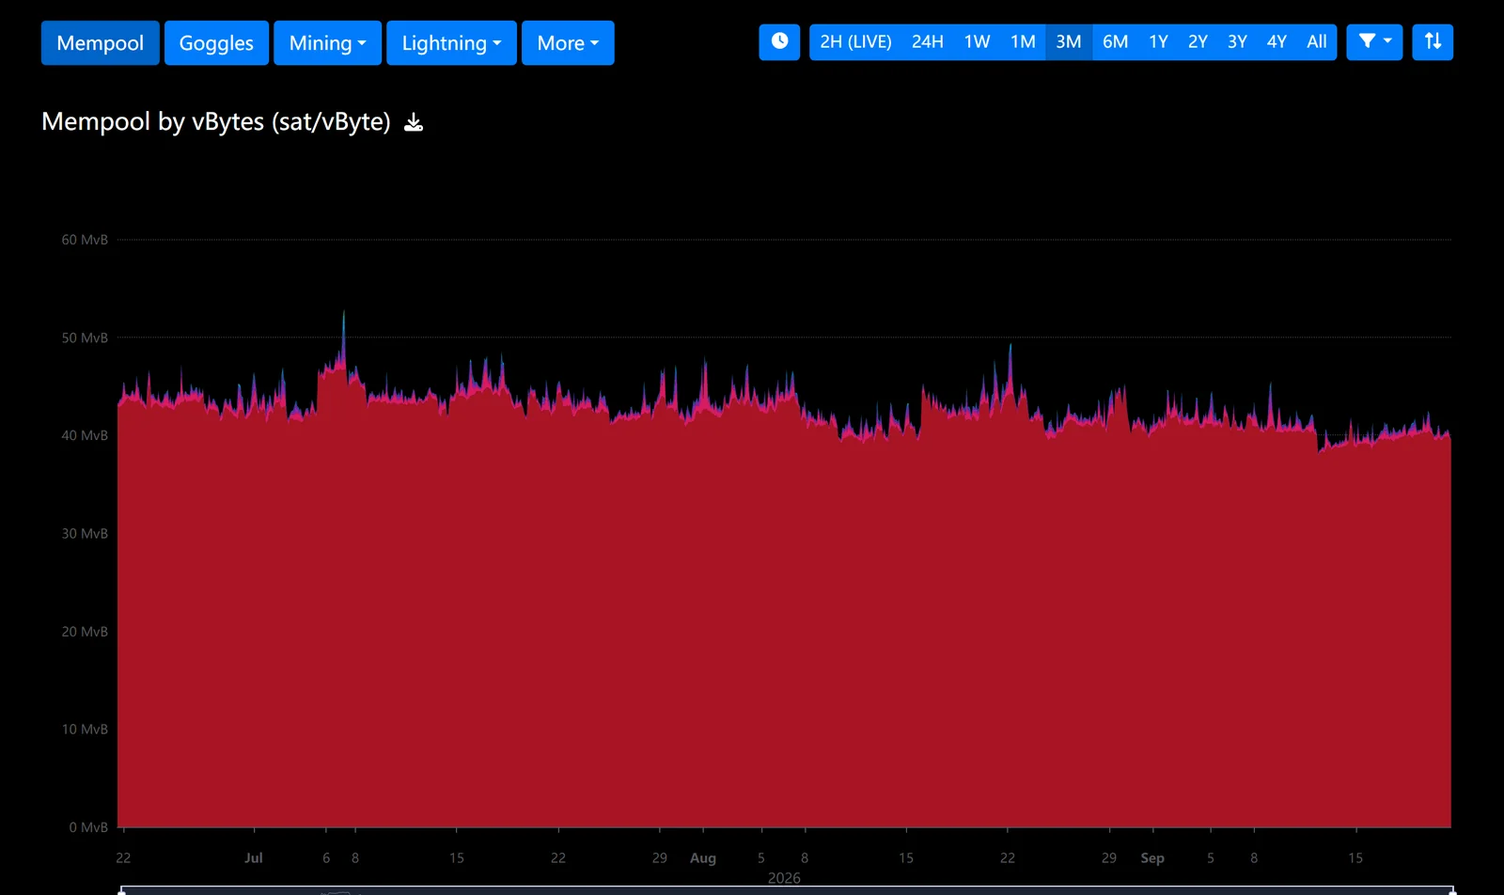The width and height of the screenshot is (1504, 895).
Task: Expand the Mining dropdown menu
Action: coord(327,43)
